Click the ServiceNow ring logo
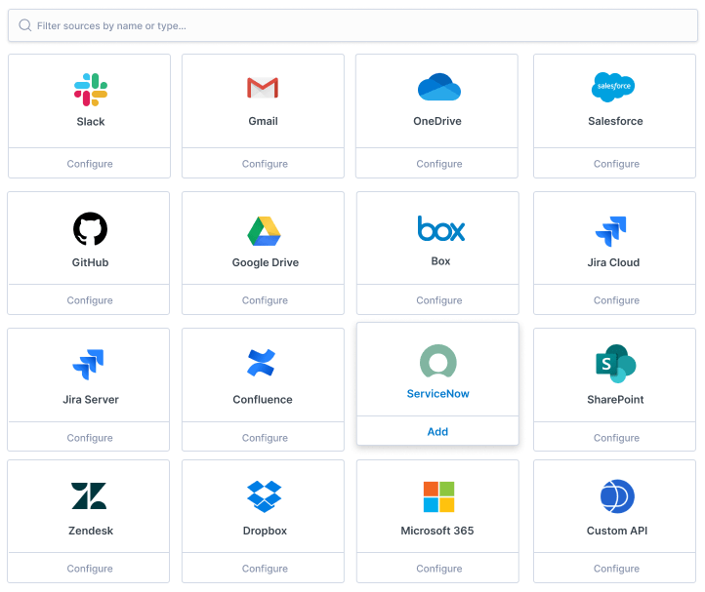This screenshot has height=592, width=705. [437, 361]
